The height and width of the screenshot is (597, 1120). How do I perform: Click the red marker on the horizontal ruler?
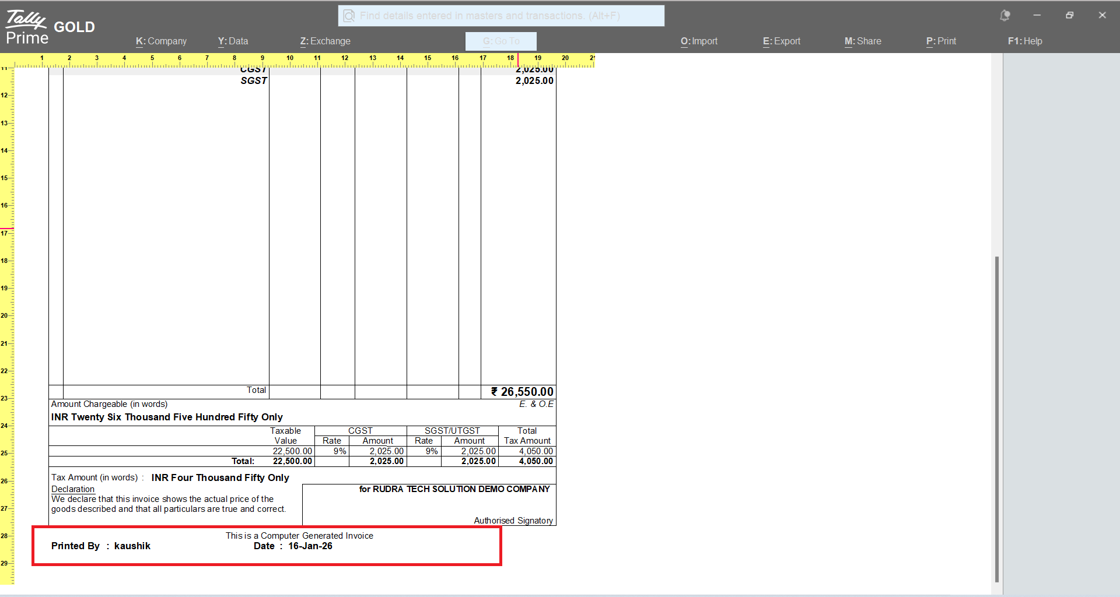518,60
